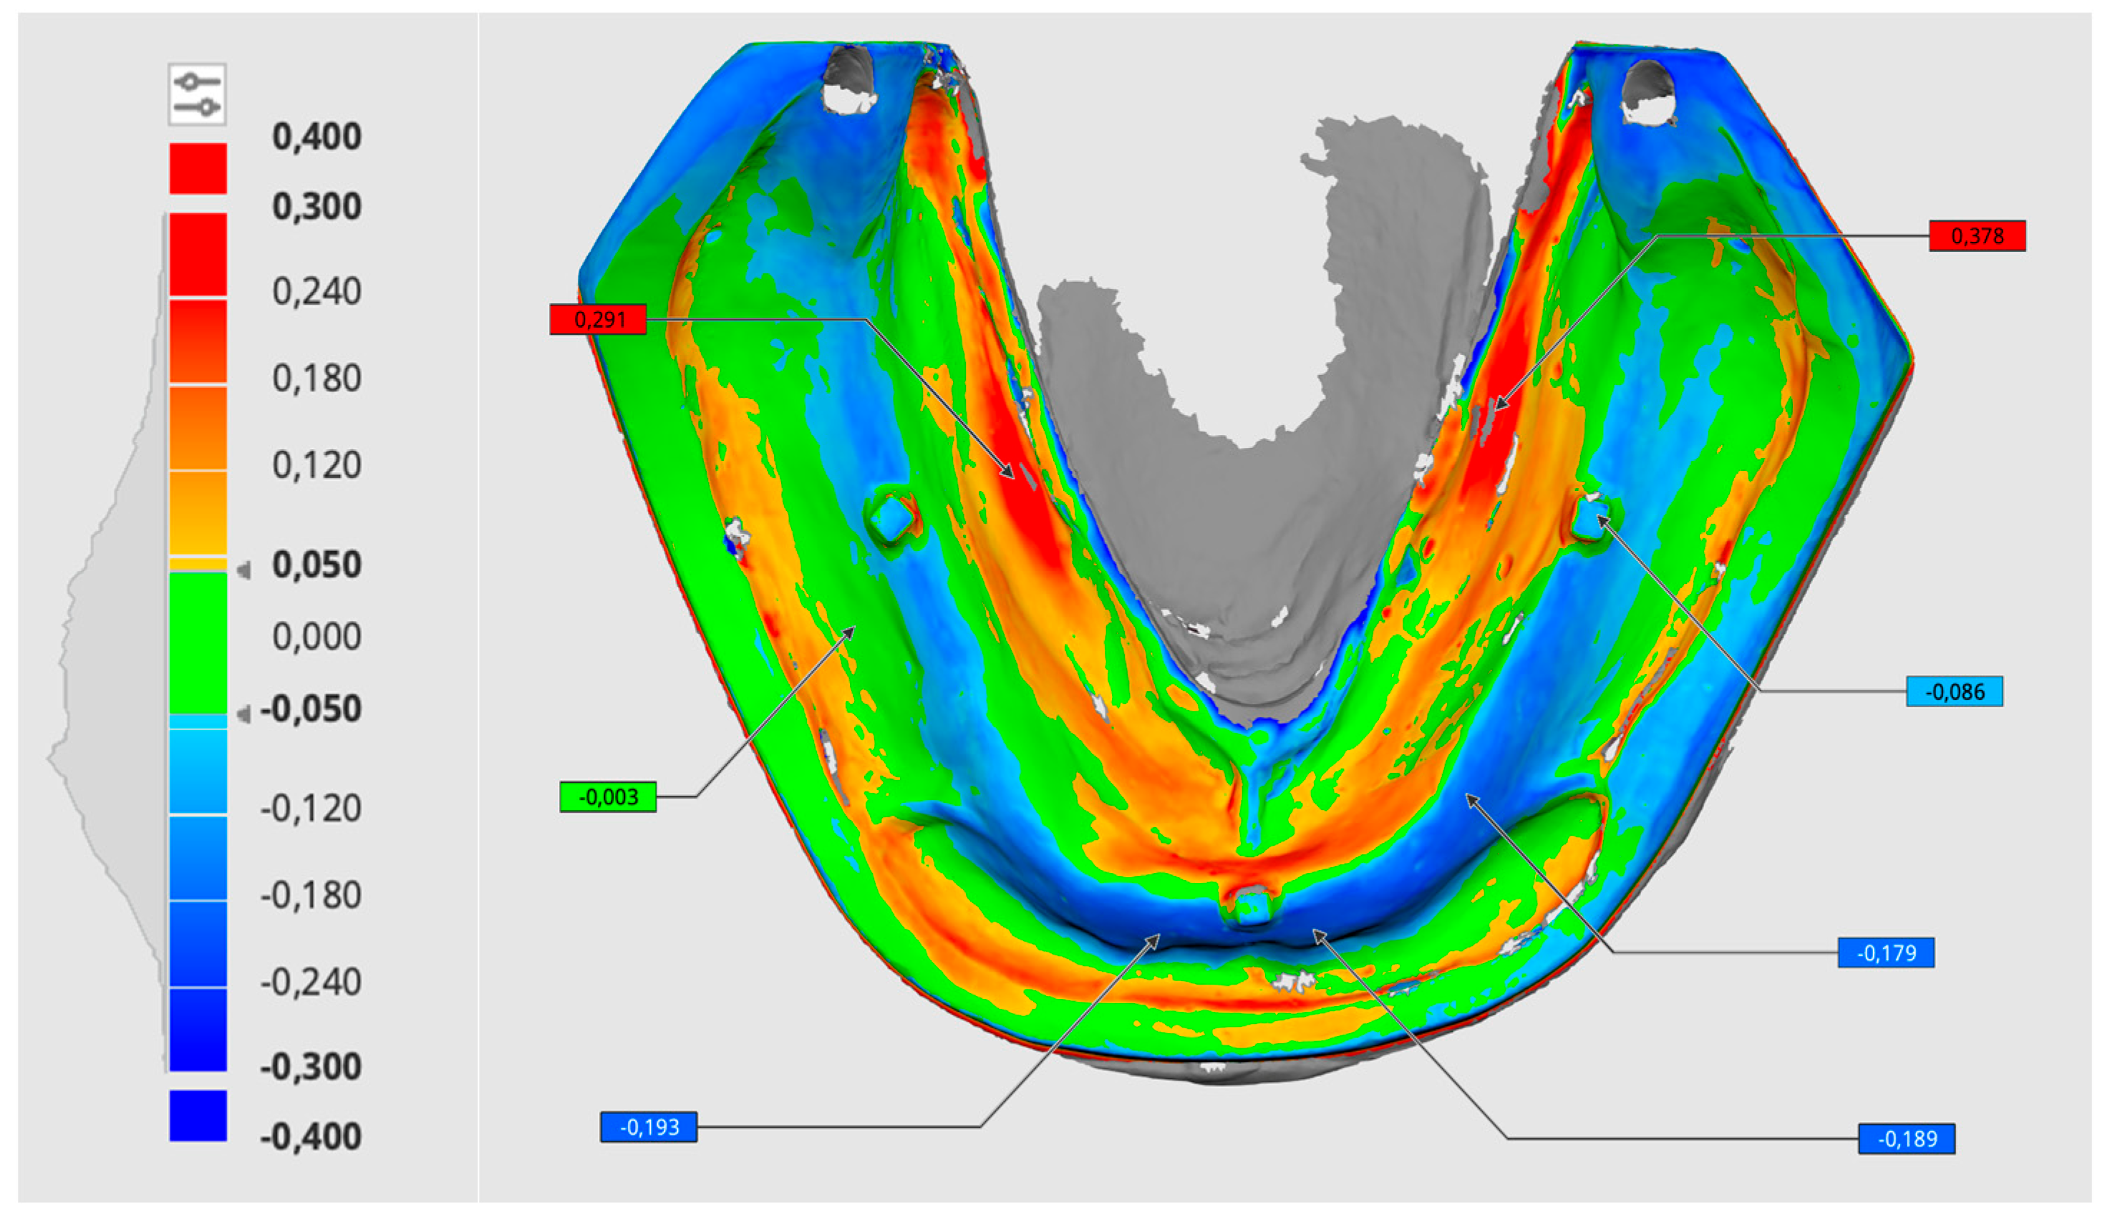This screenshot has width=2105, height=1220.
Task: Select the 0,291 deviation label
Action: [x=598, y=320]
